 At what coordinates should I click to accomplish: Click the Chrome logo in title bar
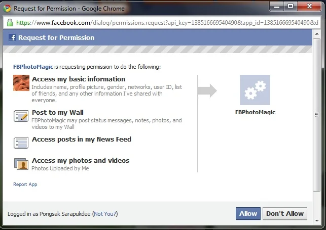[x=7, y=9]
